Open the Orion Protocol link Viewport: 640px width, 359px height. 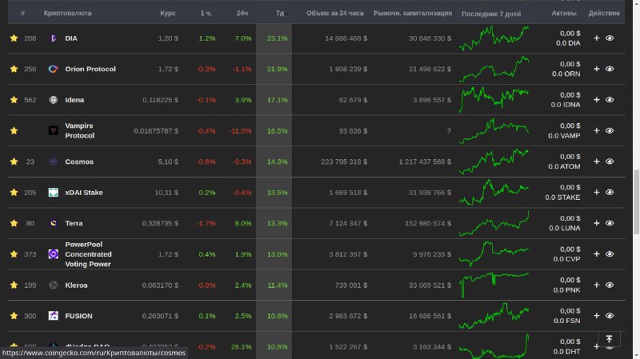tap(90, 69)
